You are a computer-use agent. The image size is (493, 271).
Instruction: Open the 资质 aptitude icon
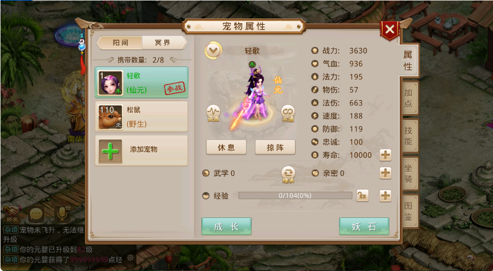[213, 113]
